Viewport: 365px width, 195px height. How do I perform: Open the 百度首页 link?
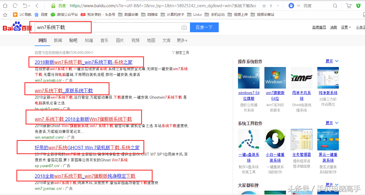click(319, 27)
